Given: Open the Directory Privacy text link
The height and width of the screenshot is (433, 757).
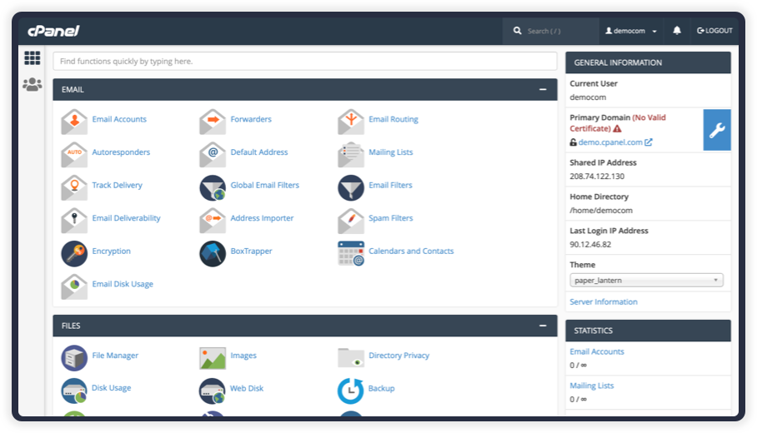Looking at the screenshot, I should (x=399, y=356).
